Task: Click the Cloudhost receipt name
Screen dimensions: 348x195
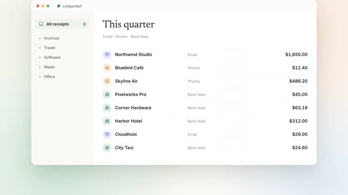Action: 126,134
